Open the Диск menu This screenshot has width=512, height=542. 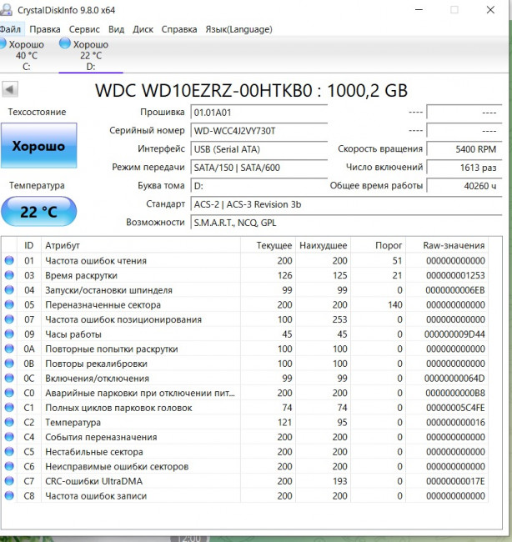point(143,29)
